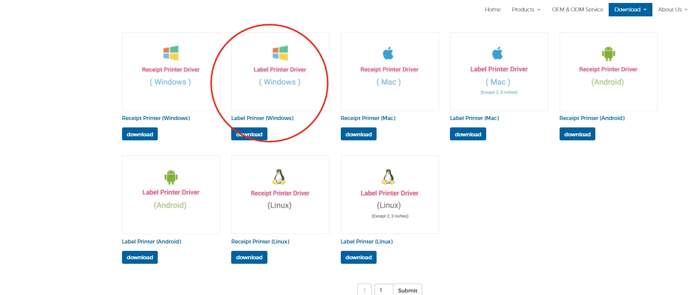The width and height of the screenshot is (699, 295).
Task: Open the Label Printer Driver Windows thumbnail
Action: point(280,71)
